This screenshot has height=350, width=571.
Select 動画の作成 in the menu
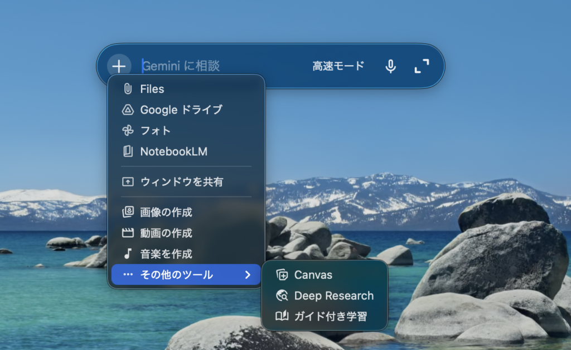coord(166,233)
